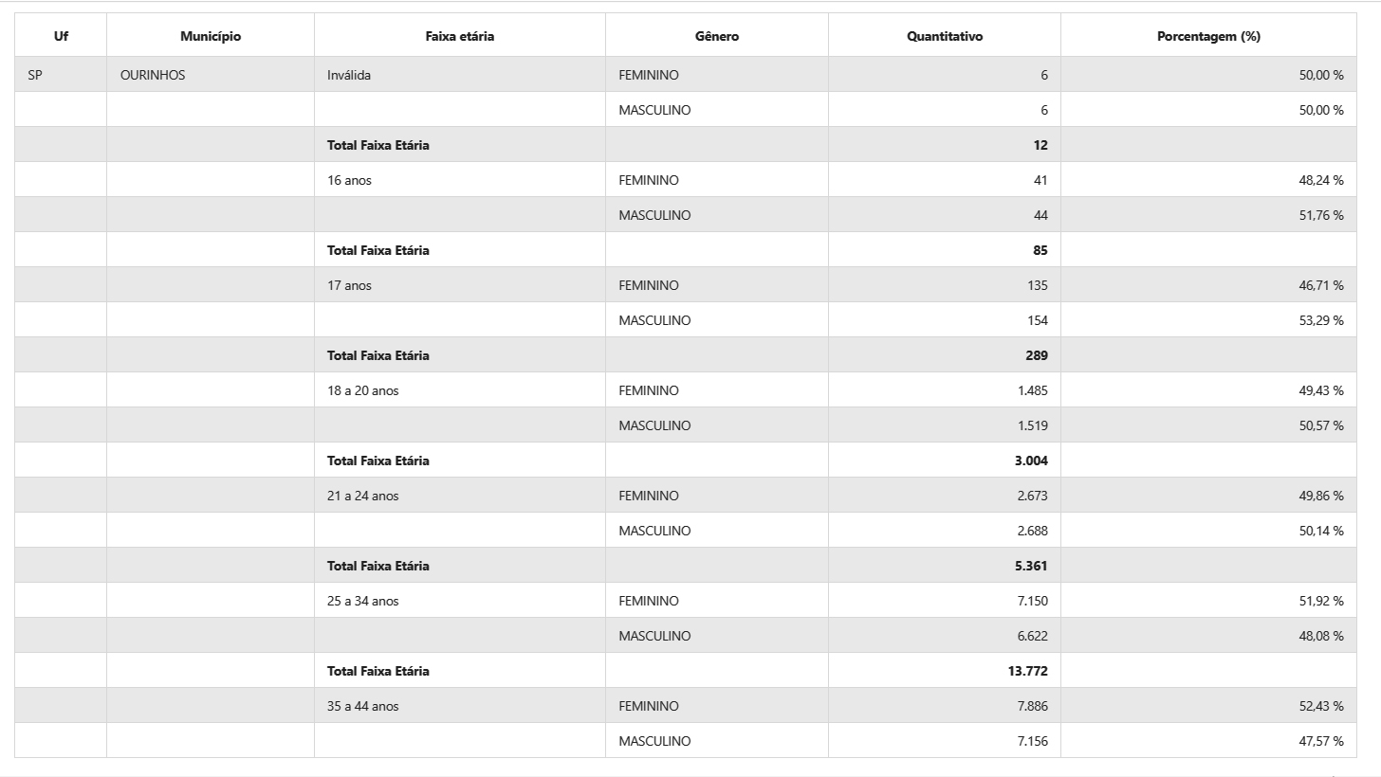The height and width of the screenshot is (777, 1381).
Task: Select the OURINHOS município cell
Action: coord(153,75)
